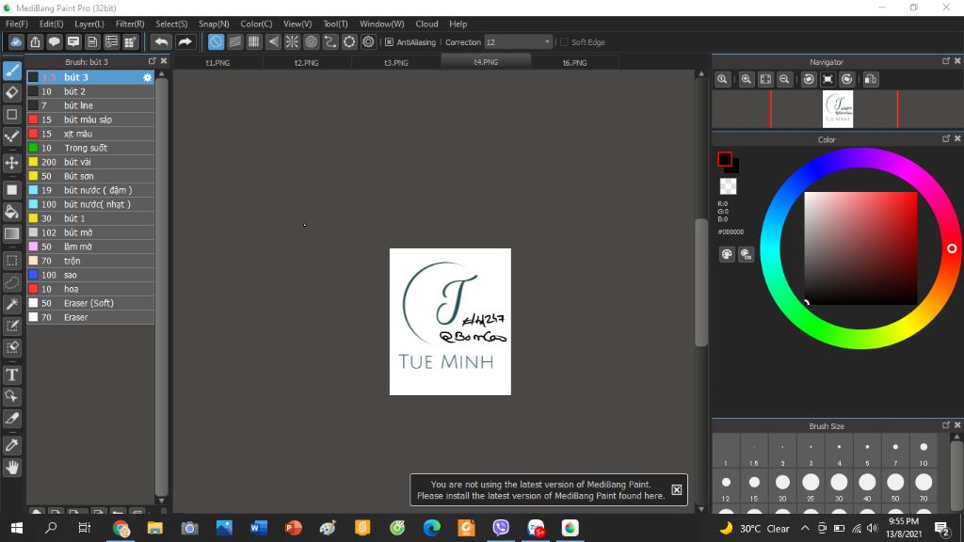964x542 pixels.
Task: Enable parallel lines snap
Action: coord(234,41)
